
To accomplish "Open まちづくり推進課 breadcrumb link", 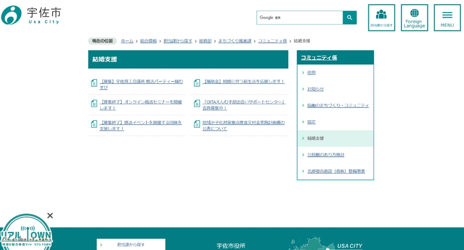I will (x=235, y=41).
